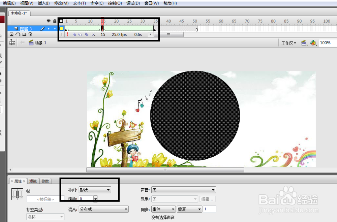The image size is (337, 222).
Task: Open the 窗口(W) menu
Action: click(x=152, y=3)
